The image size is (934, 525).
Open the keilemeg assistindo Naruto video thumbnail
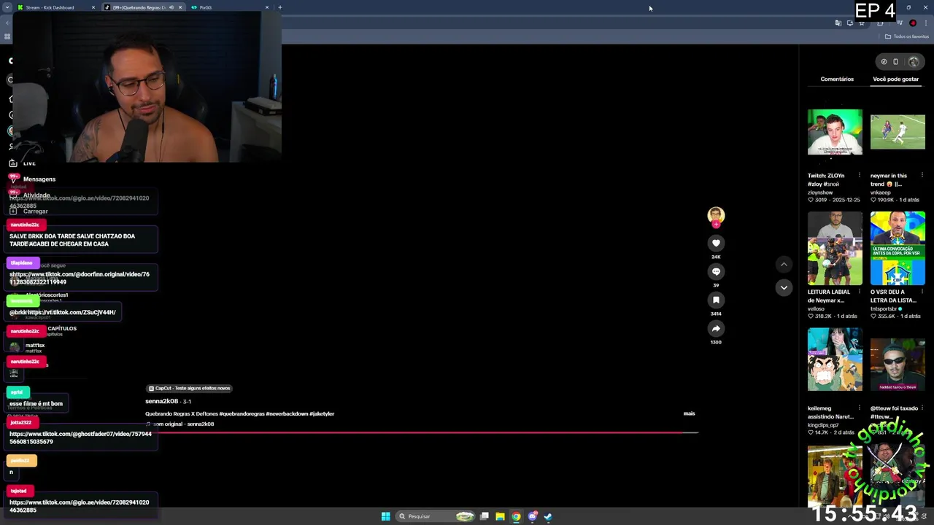pyautogui.click(x=835, y=359)
